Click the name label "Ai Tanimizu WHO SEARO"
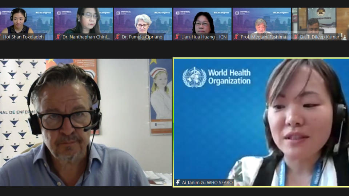The height and width of the screenshot is (196, 349). tap(207, 183)
